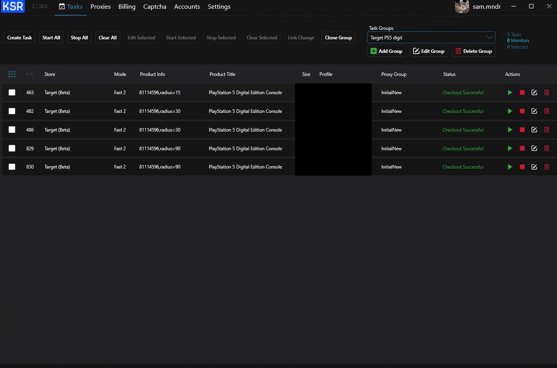The width and height of the screenshot is (557, 368).
Task: Toggle the ID sort arrow column header
Action: click(x=30, y=74)
